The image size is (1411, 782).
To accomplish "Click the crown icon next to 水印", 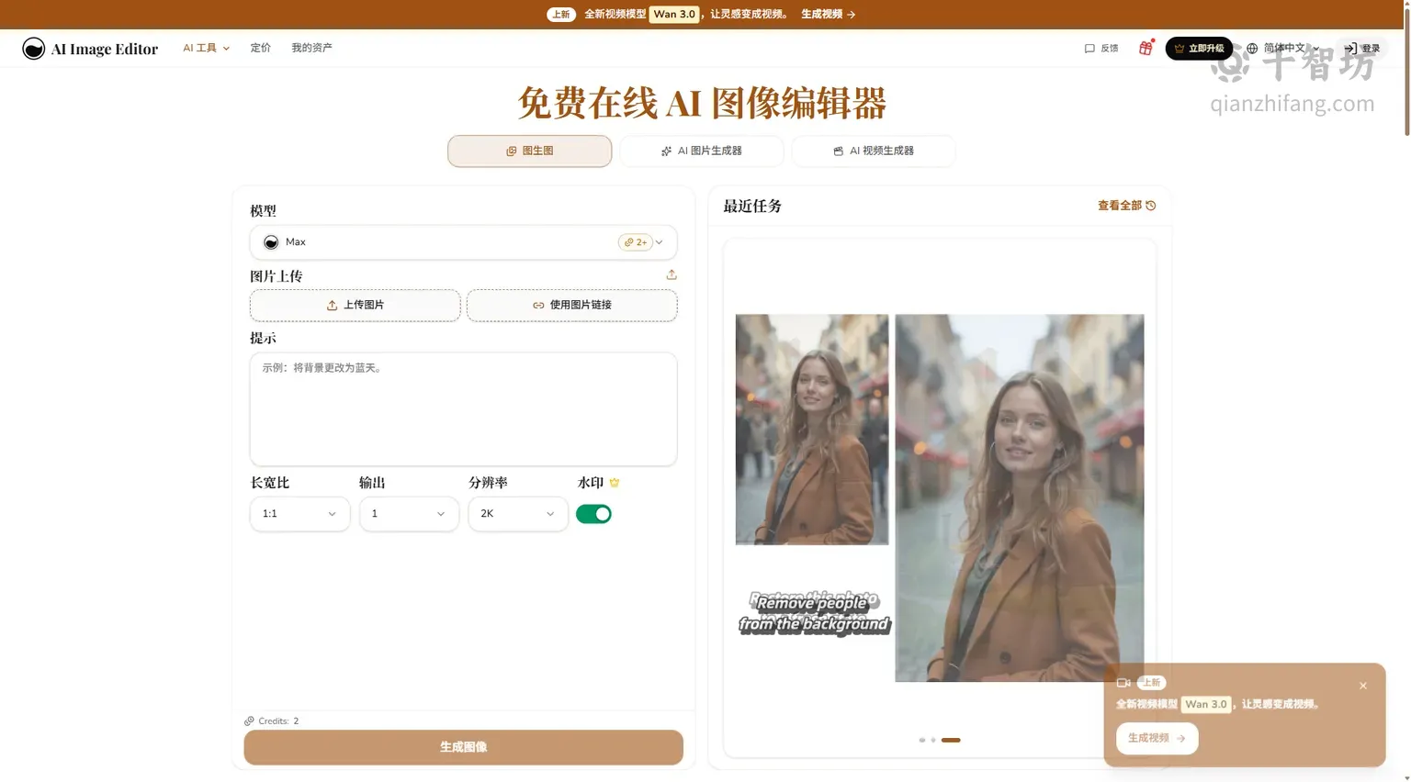I will tap(615, 483).
